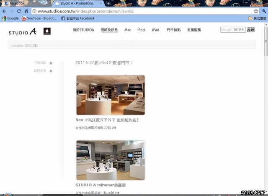Open a new browser tab

108,3
